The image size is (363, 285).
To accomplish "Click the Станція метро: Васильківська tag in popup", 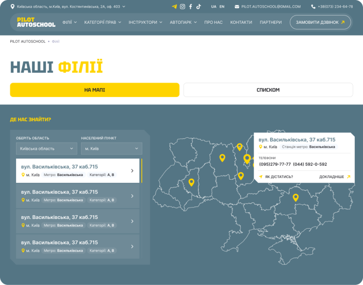I will click(308, 147).
